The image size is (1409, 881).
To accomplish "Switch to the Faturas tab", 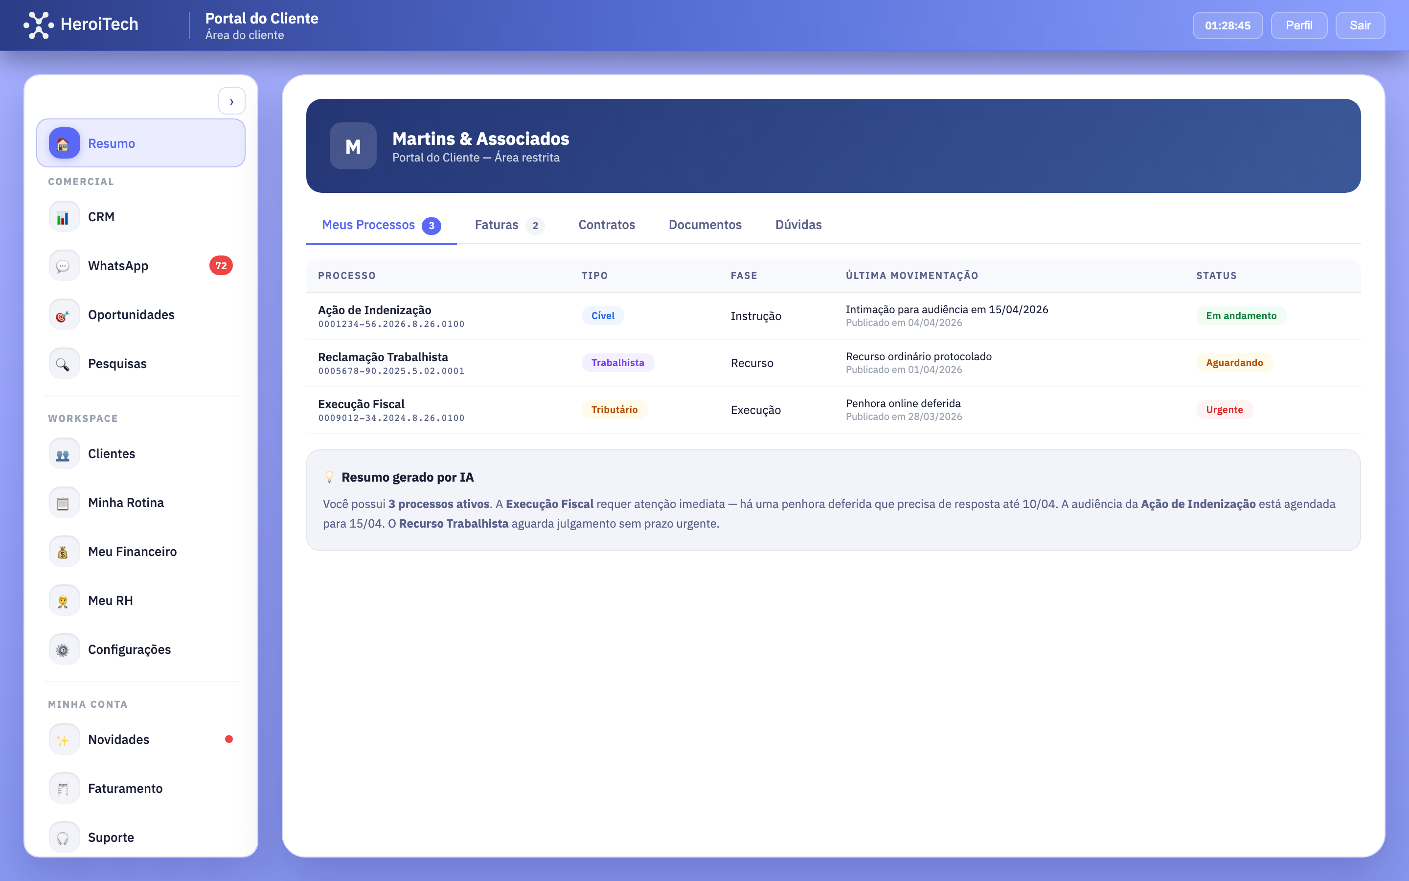I will [x=497, y=225].
